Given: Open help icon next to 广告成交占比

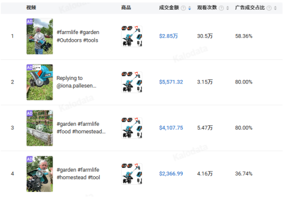Looking at the screenshot, I should (269, 8).
